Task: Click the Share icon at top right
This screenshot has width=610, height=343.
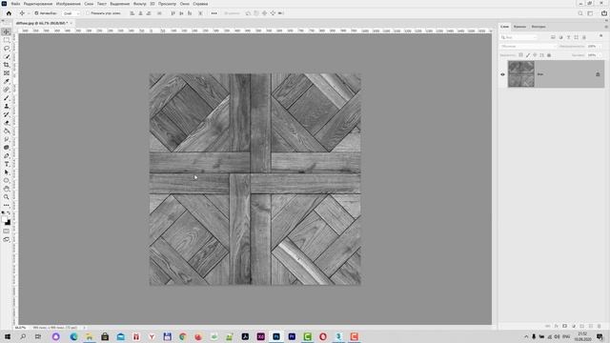Action: pos(604,13)
